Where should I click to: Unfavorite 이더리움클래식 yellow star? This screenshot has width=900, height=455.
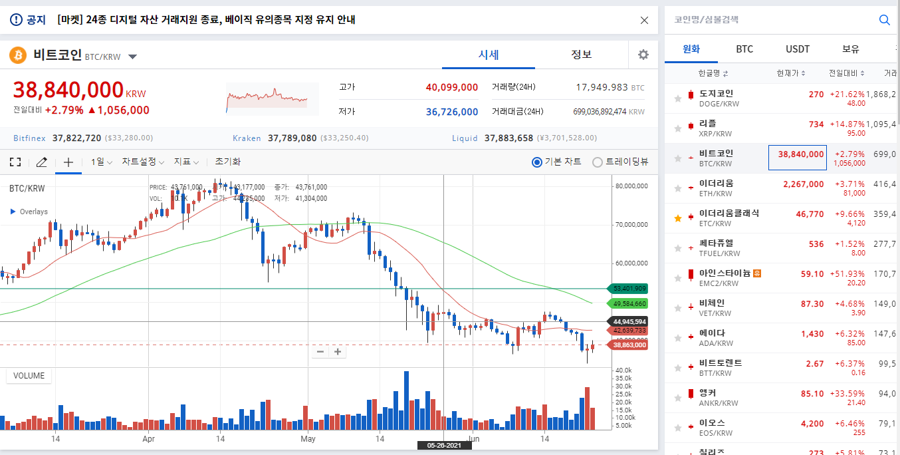click(678, 218)
